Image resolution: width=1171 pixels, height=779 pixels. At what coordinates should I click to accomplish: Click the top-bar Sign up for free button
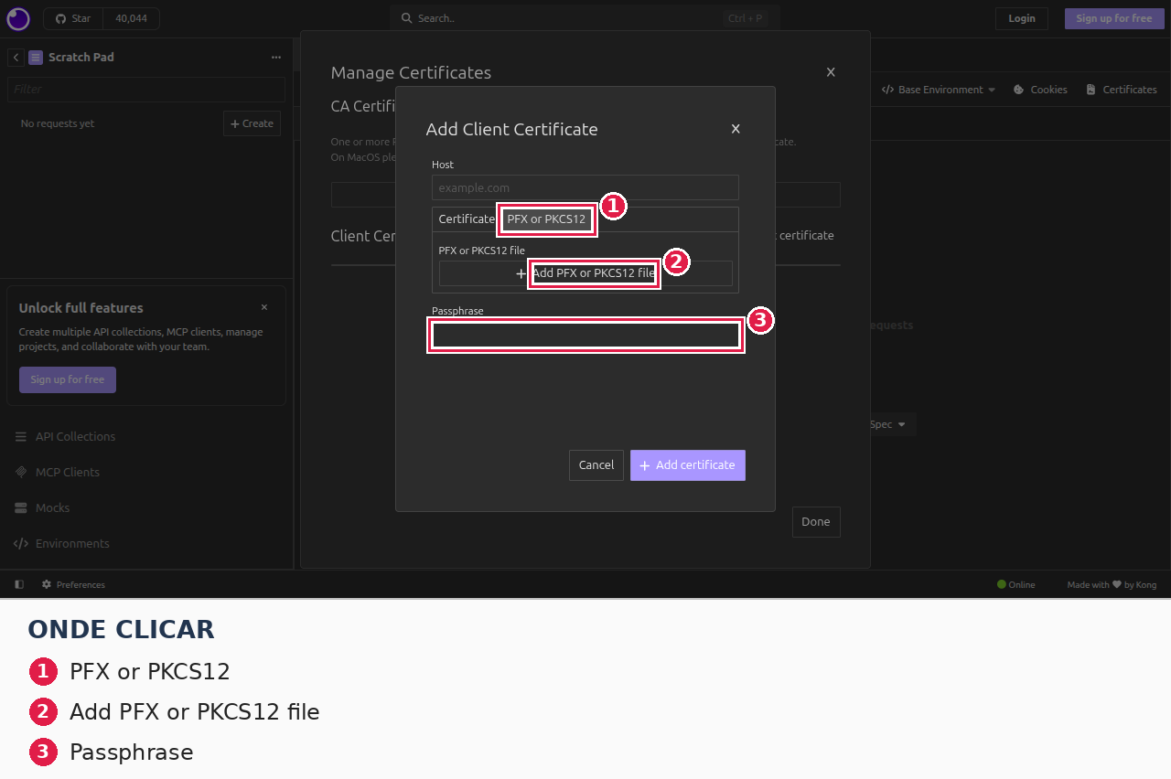(x=1113, y=18)
